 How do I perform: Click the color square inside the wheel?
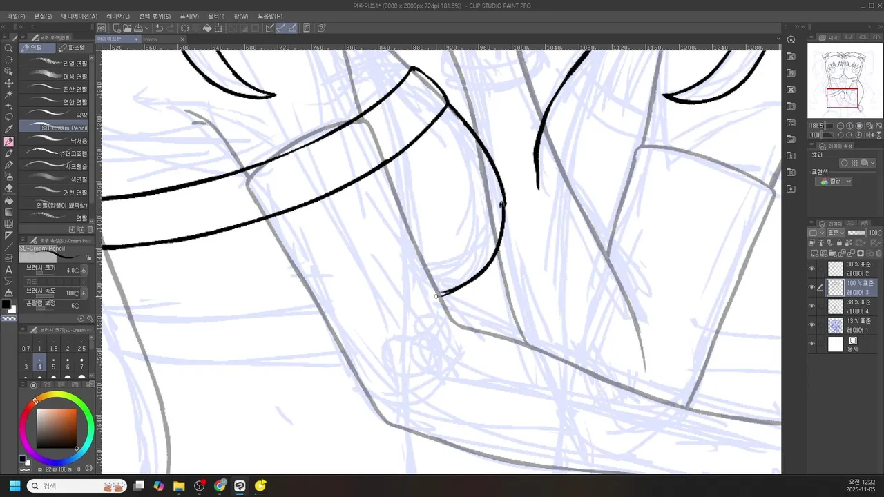56,428
